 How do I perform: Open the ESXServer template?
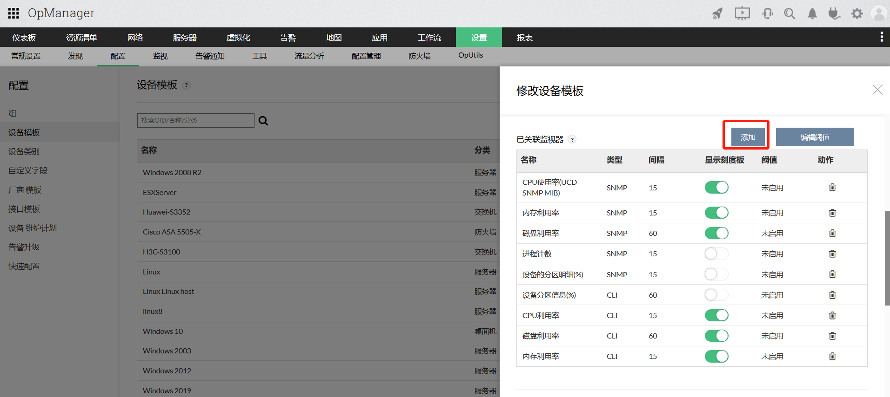(160, 192)
